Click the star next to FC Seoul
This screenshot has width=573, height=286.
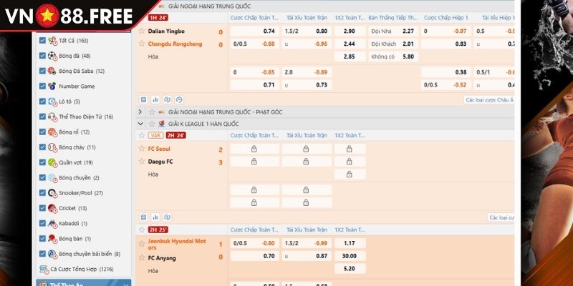[x=141, y=149]
